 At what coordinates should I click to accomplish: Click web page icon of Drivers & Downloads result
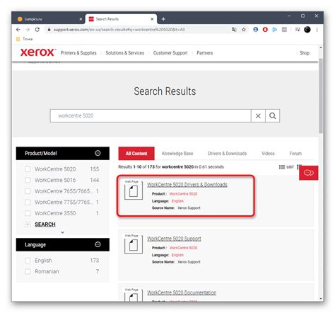[134, 190]
